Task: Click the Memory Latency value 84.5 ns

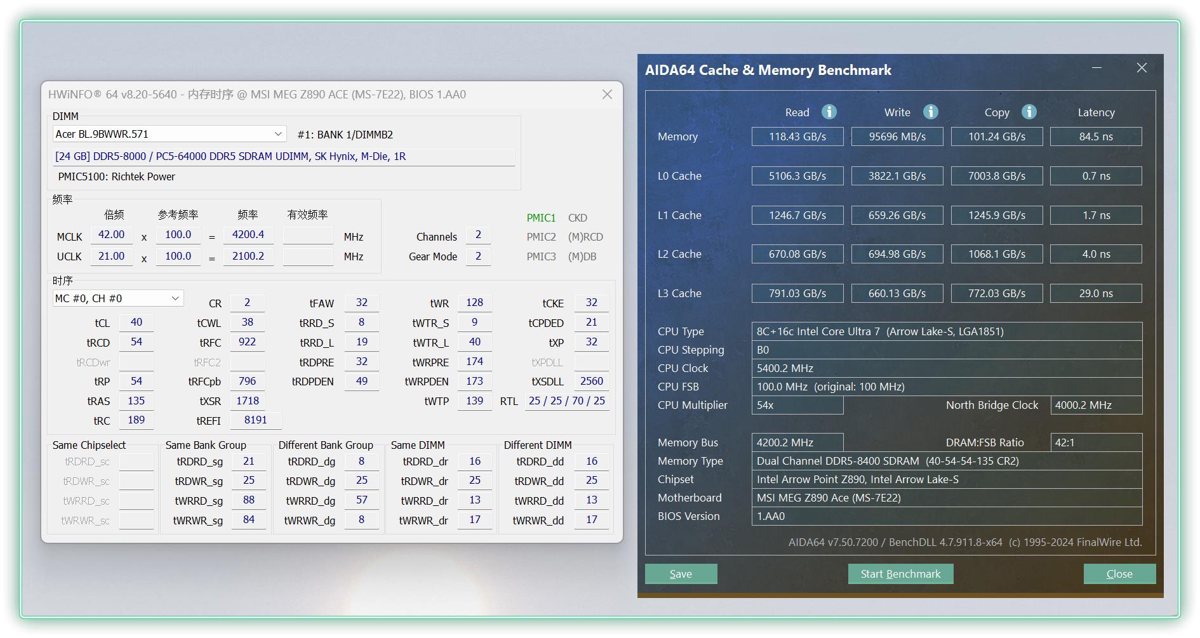Action: [1096, 136]
